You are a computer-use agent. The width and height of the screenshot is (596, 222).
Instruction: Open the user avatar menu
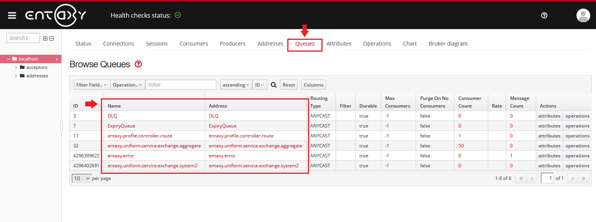[583, 15]
